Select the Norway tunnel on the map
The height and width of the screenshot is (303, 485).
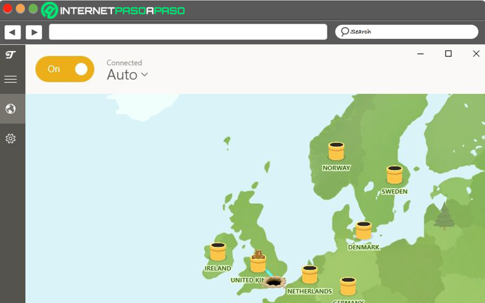click(x=336, y=151)
